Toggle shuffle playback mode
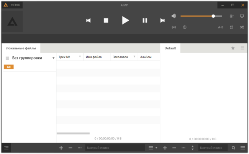The width and height of the screenshot is (249, 154). (x=242, y=27)
